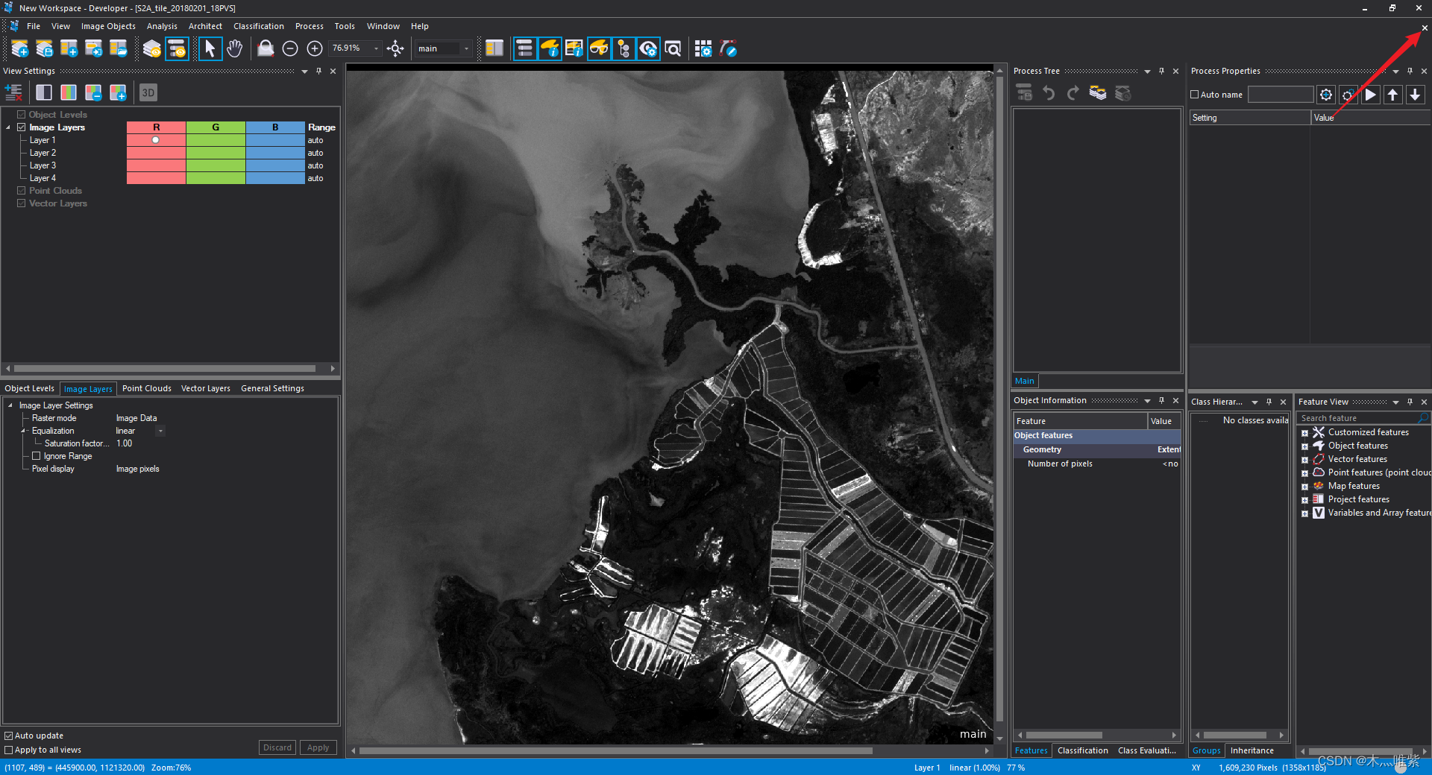Expand the Object features tree node
This screenshot has width=1432, height=775.
[x=1304, y=446]
